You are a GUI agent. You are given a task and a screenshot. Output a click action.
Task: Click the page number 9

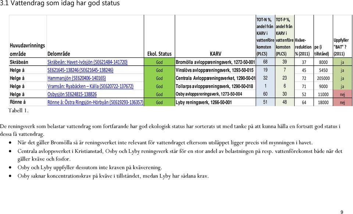coord(342,212)
